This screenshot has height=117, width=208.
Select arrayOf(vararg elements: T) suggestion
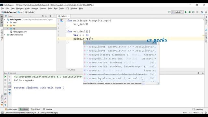(x=120, y=55)
